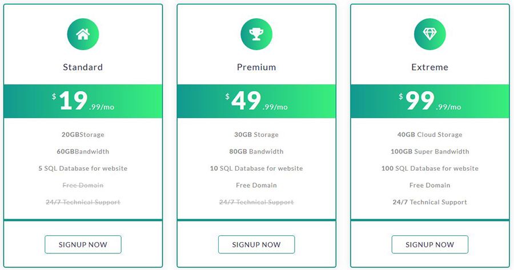Viewport: 514px width, 270px height.
Task: Click the $99.99/mo price banner
Action: click(x=429, y=101)
